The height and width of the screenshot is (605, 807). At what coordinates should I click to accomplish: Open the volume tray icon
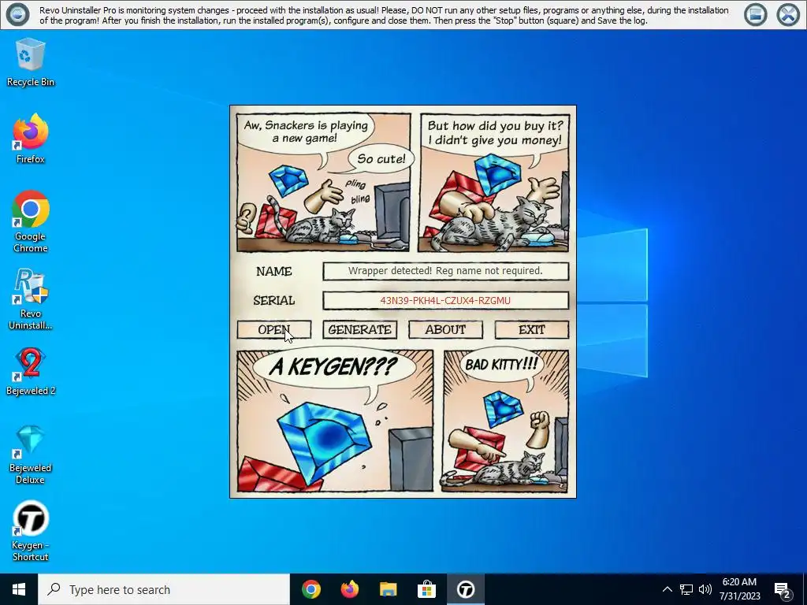tap(705, 589)
